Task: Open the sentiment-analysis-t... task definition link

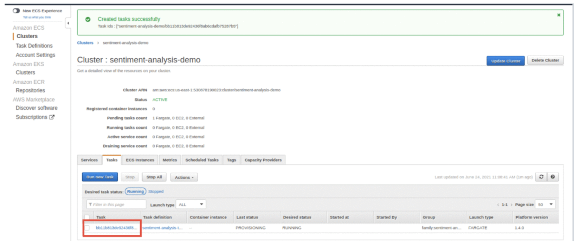Action: [162, 228]
